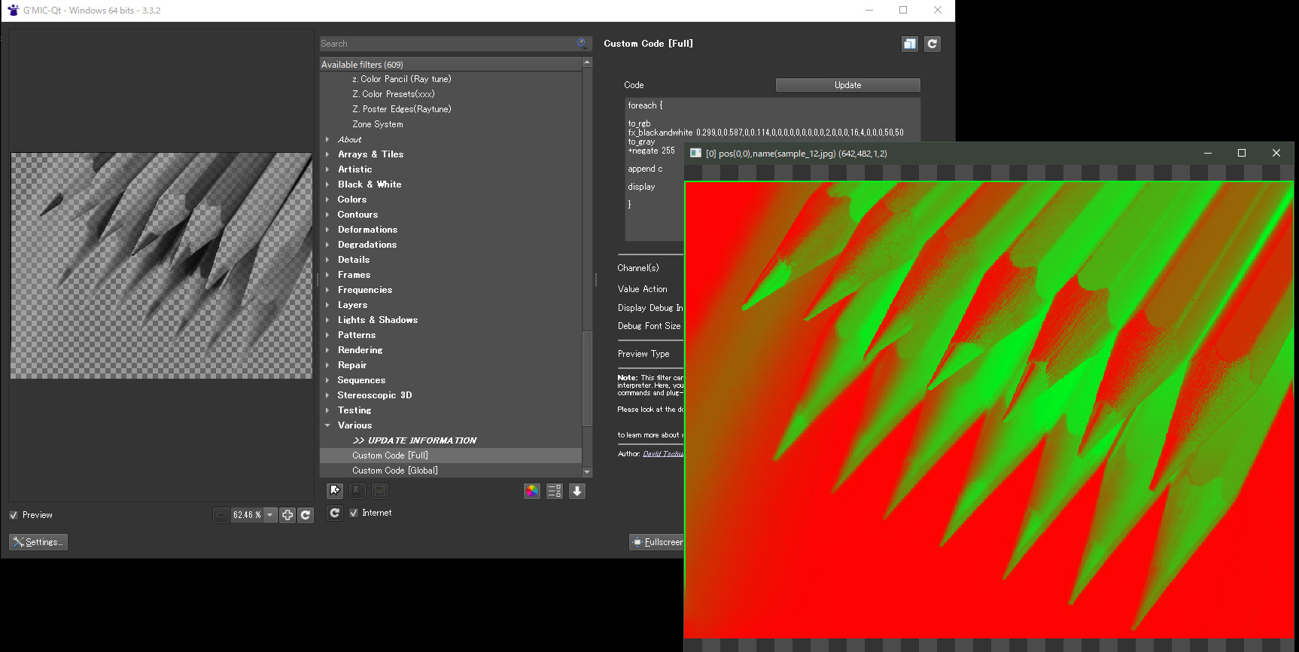The height and width of the screenshot is (652, 1299).
Task: Expand the Artistic category
Action: pos(327,169)
